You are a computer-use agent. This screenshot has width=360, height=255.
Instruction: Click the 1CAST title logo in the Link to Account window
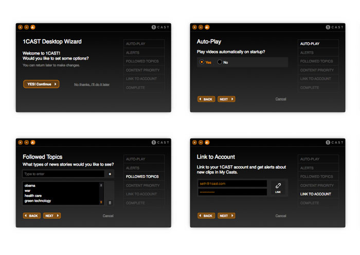[334, 143]
